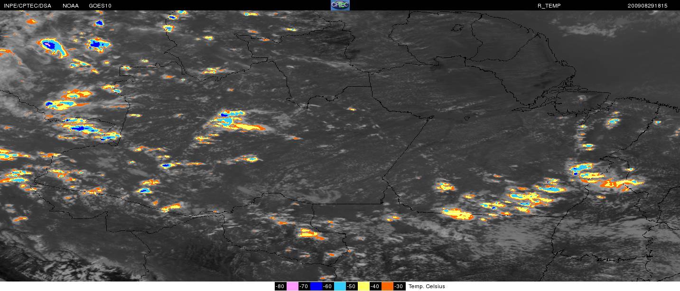This screenshot has width=680, height=291.
Task: Click the Temp. Celsius legend label
Action: 427,286
